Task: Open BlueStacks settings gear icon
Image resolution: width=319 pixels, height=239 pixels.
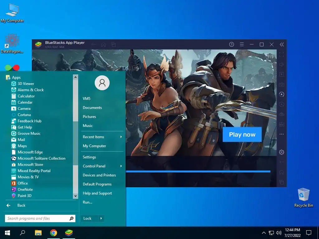Action: [x=282, y=152]
